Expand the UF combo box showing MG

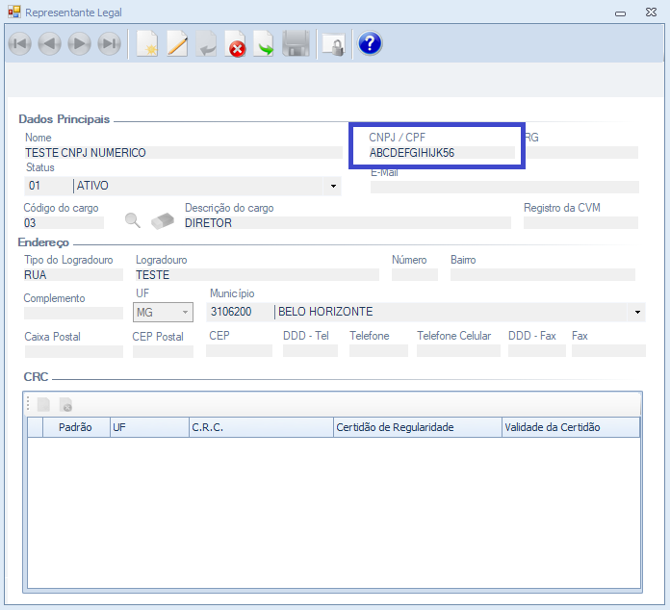coord(185,313)
